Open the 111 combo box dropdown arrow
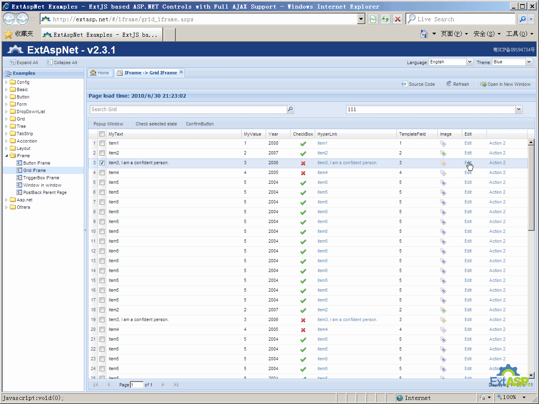The width and height of the screenshot is (539, 404). coord(519,109)
